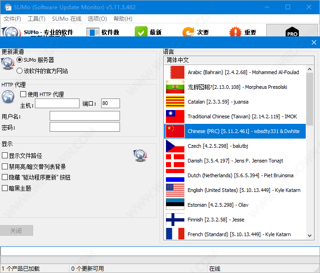The height and width of the screenshot is (273, 320).
Task: Click the 重要 toolbar label
Action: click(x=250, y=32)
